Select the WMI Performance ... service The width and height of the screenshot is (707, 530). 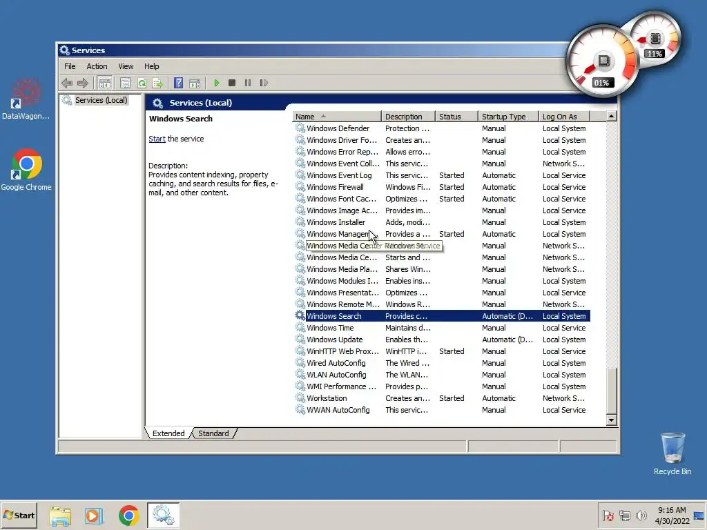coord(441,386)
